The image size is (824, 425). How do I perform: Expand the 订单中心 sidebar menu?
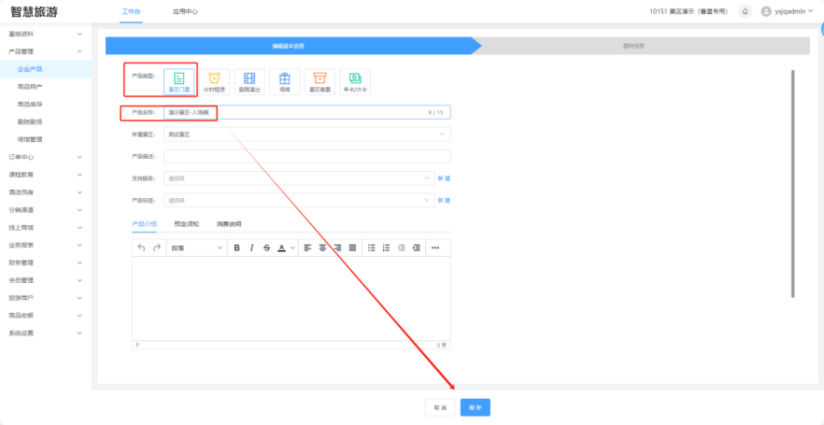(x=45, y=157)
